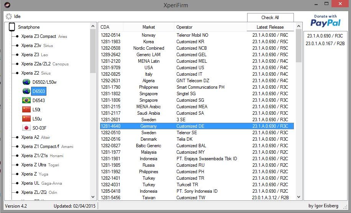
Task: Sort by the Latest Release column header
Action: (x=270, y=27)
